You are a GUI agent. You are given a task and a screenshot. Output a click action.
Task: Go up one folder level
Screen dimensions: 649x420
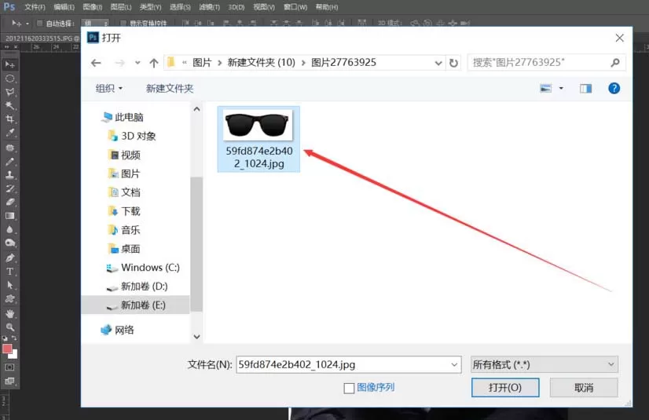pyautogui.click(x=154, y=63)
